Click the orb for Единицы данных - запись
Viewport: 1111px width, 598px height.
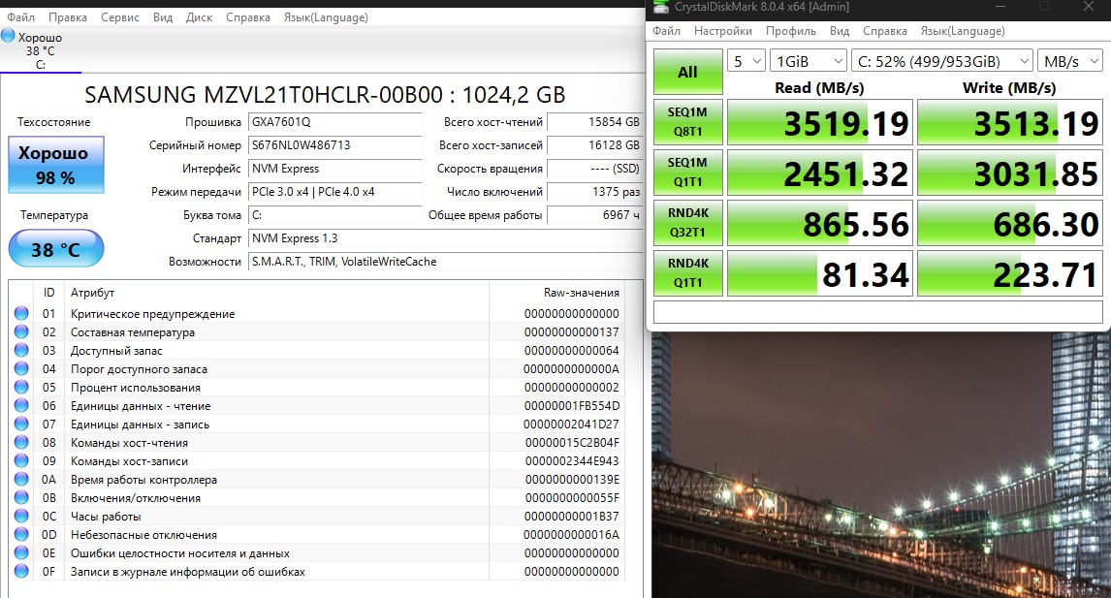click(x=21, y=424)
